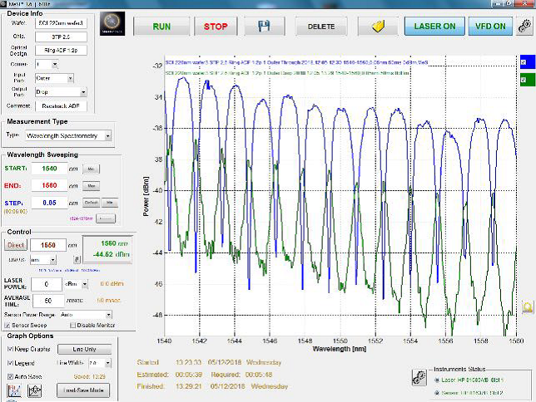Click the save floppy disk icon
Screen dimensions: 536x402
(x=264, y=26)
